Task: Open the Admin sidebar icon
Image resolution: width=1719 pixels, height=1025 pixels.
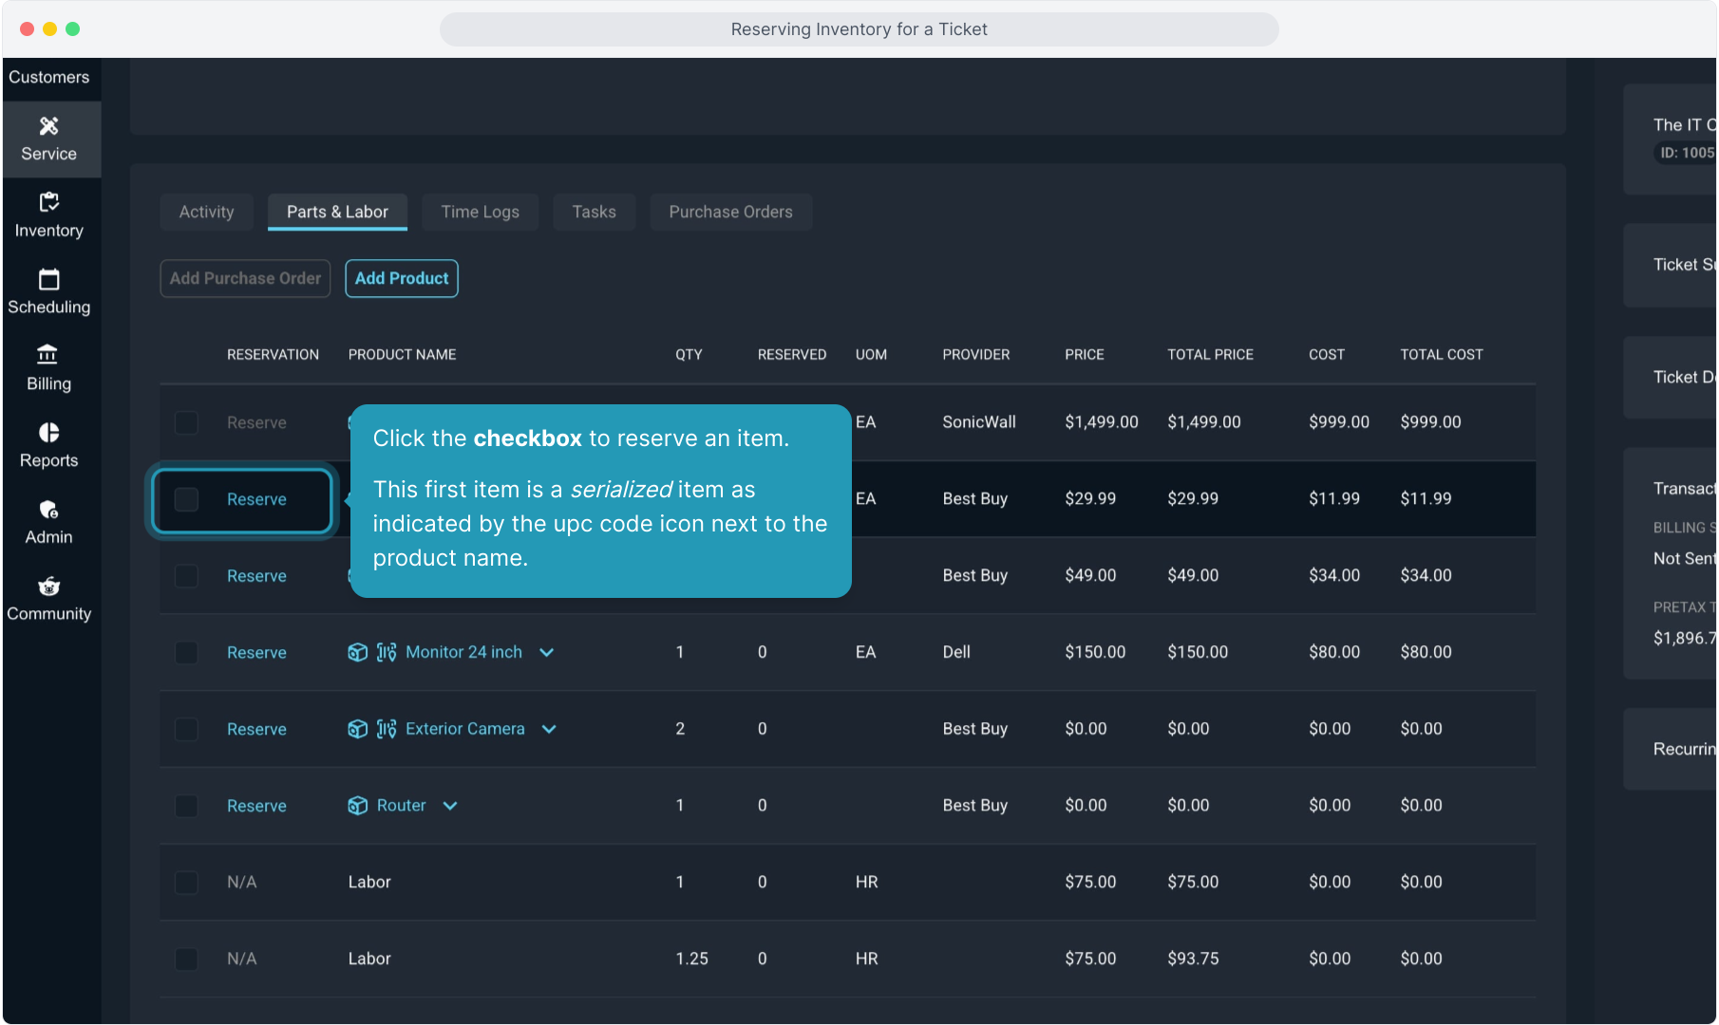Action: pyautogui.click(x=48, y=510)
